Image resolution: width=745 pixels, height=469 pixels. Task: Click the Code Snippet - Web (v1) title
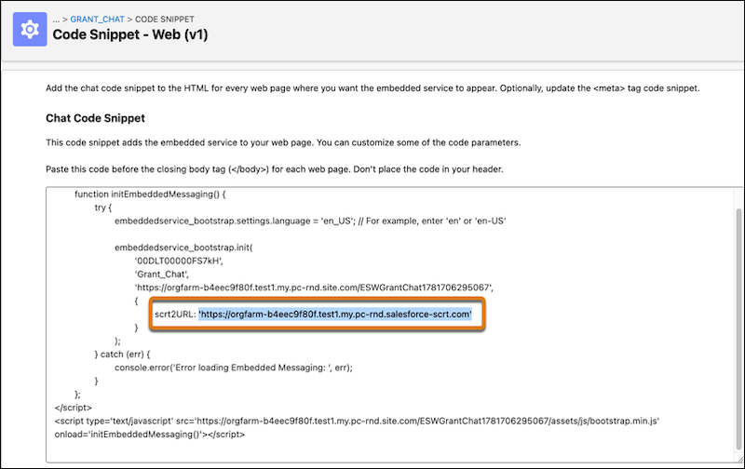(x=130, y=34)
